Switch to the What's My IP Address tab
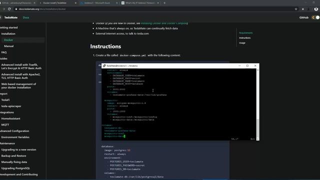This screenshot has height=180, width=320. coord(140,3)
